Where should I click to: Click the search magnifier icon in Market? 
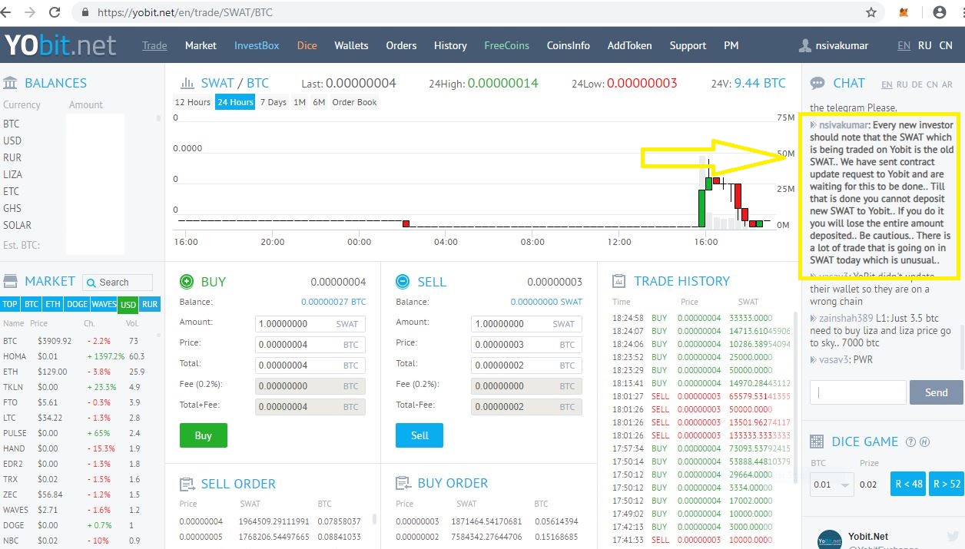pos(91,283)
